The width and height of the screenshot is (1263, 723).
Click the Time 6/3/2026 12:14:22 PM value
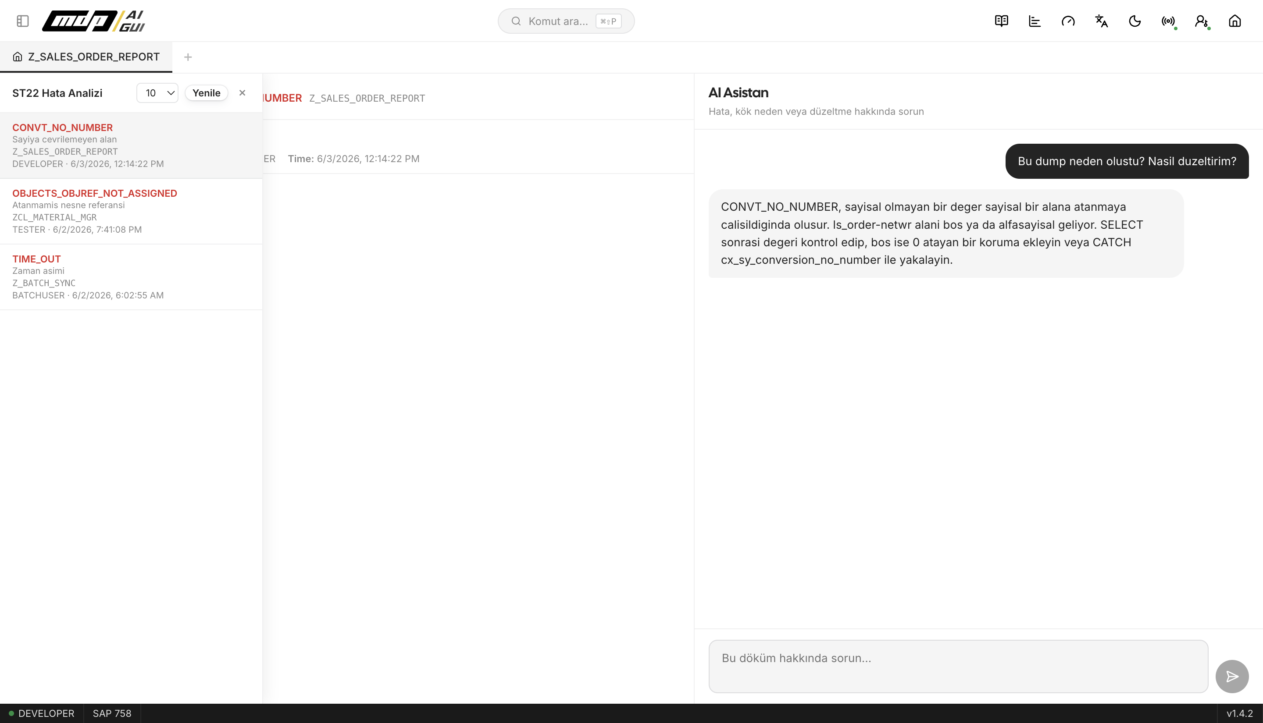(367, 159)
